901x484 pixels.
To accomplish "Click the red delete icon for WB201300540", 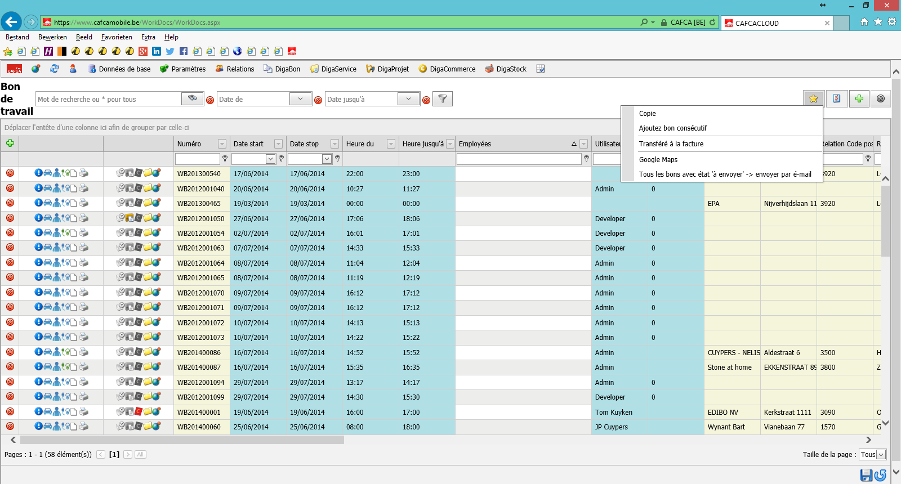I will (10, 173).
